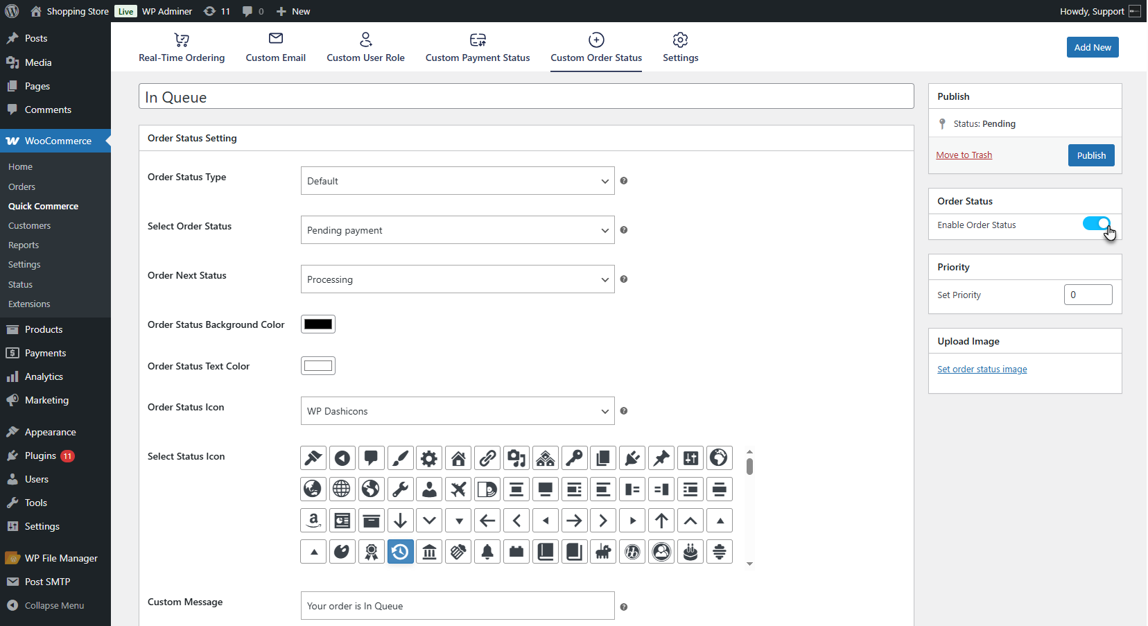Expand the Select Order Status dropdown
Image resolution: width=1148 pixels, height=626 pixels.
(x=458, y=230)
